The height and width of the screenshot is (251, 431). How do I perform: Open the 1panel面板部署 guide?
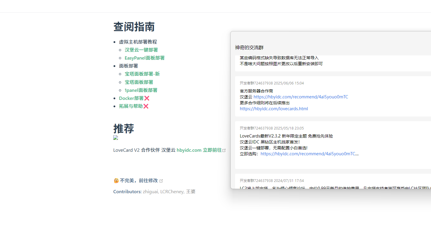[141, 90]
